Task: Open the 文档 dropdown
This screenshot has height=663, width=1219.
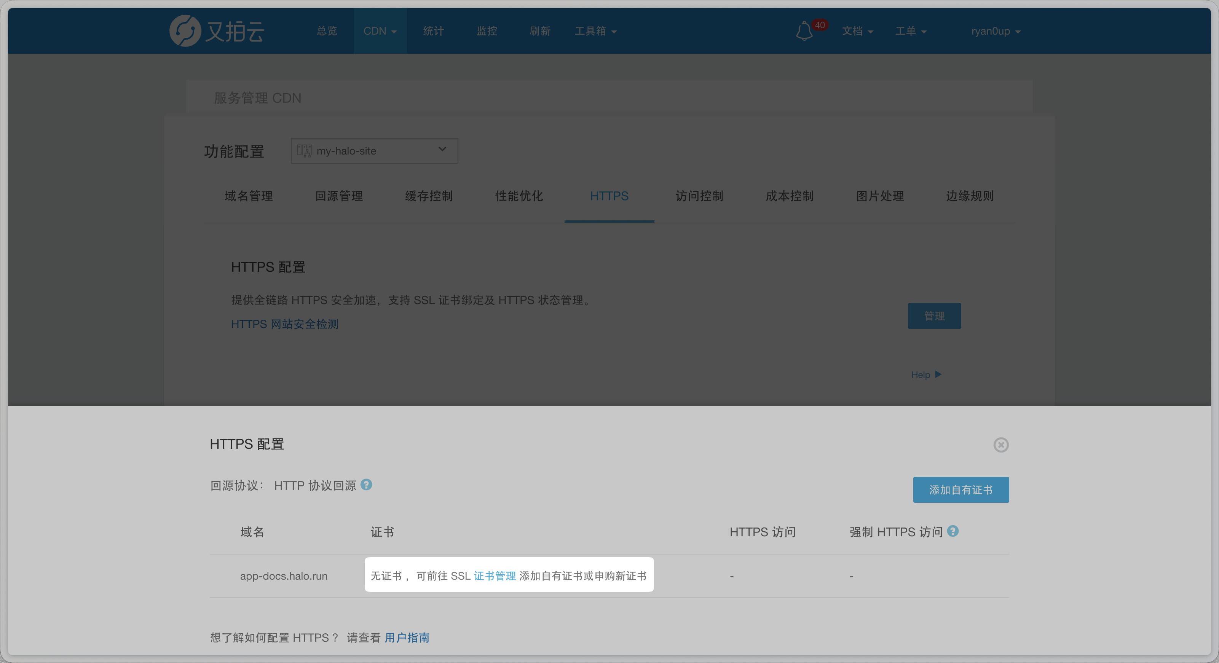Action: [x=857, y=31]
